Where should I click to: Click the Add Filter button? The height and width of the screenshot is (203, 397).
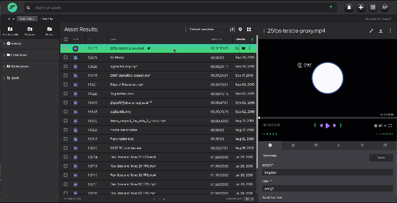pos(48,18)
